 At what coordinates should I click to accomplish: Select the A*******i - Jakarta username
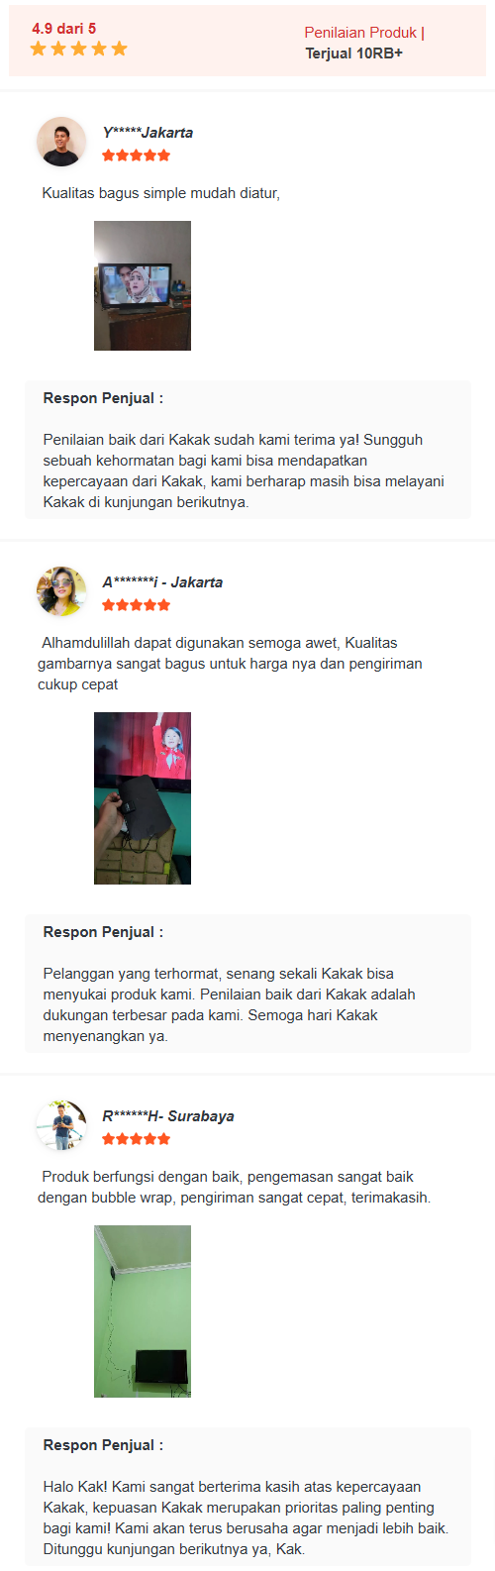(x=162, y=582)
